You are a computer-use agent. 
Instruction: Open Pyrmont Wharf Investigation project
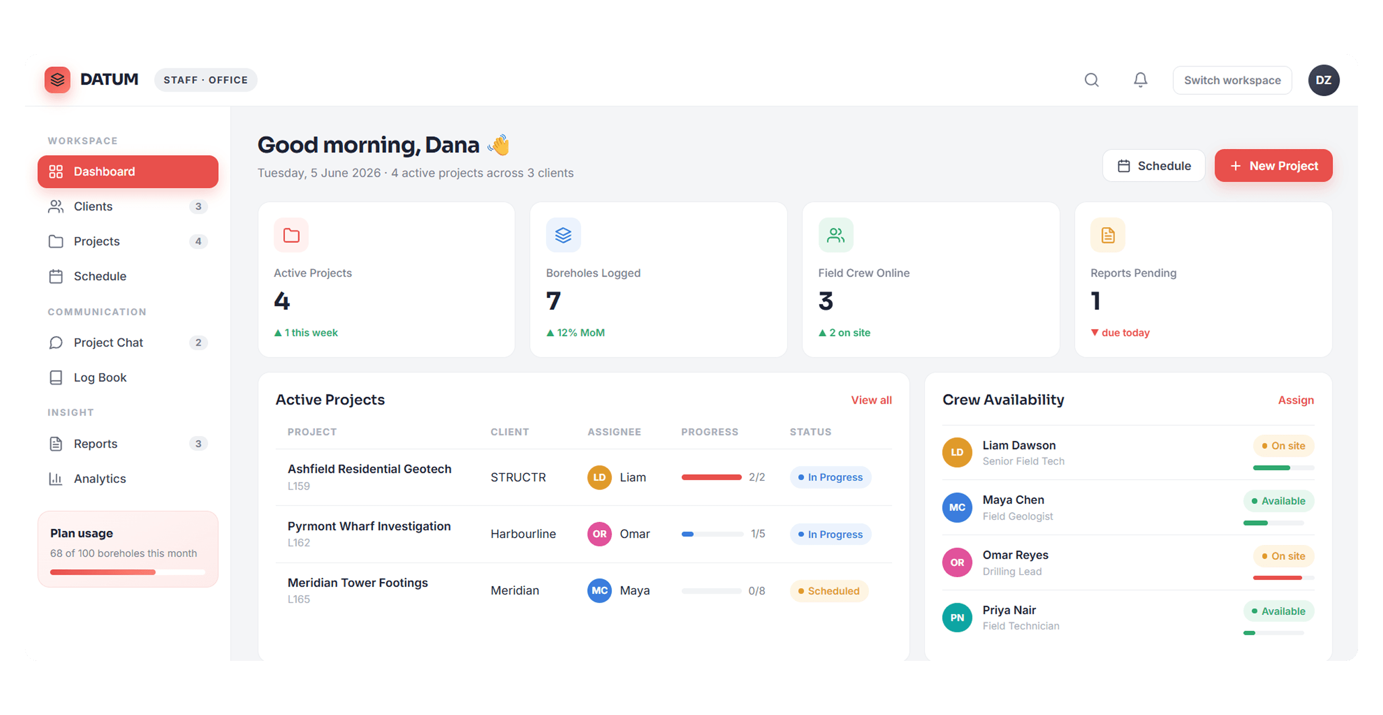(369, 526)
